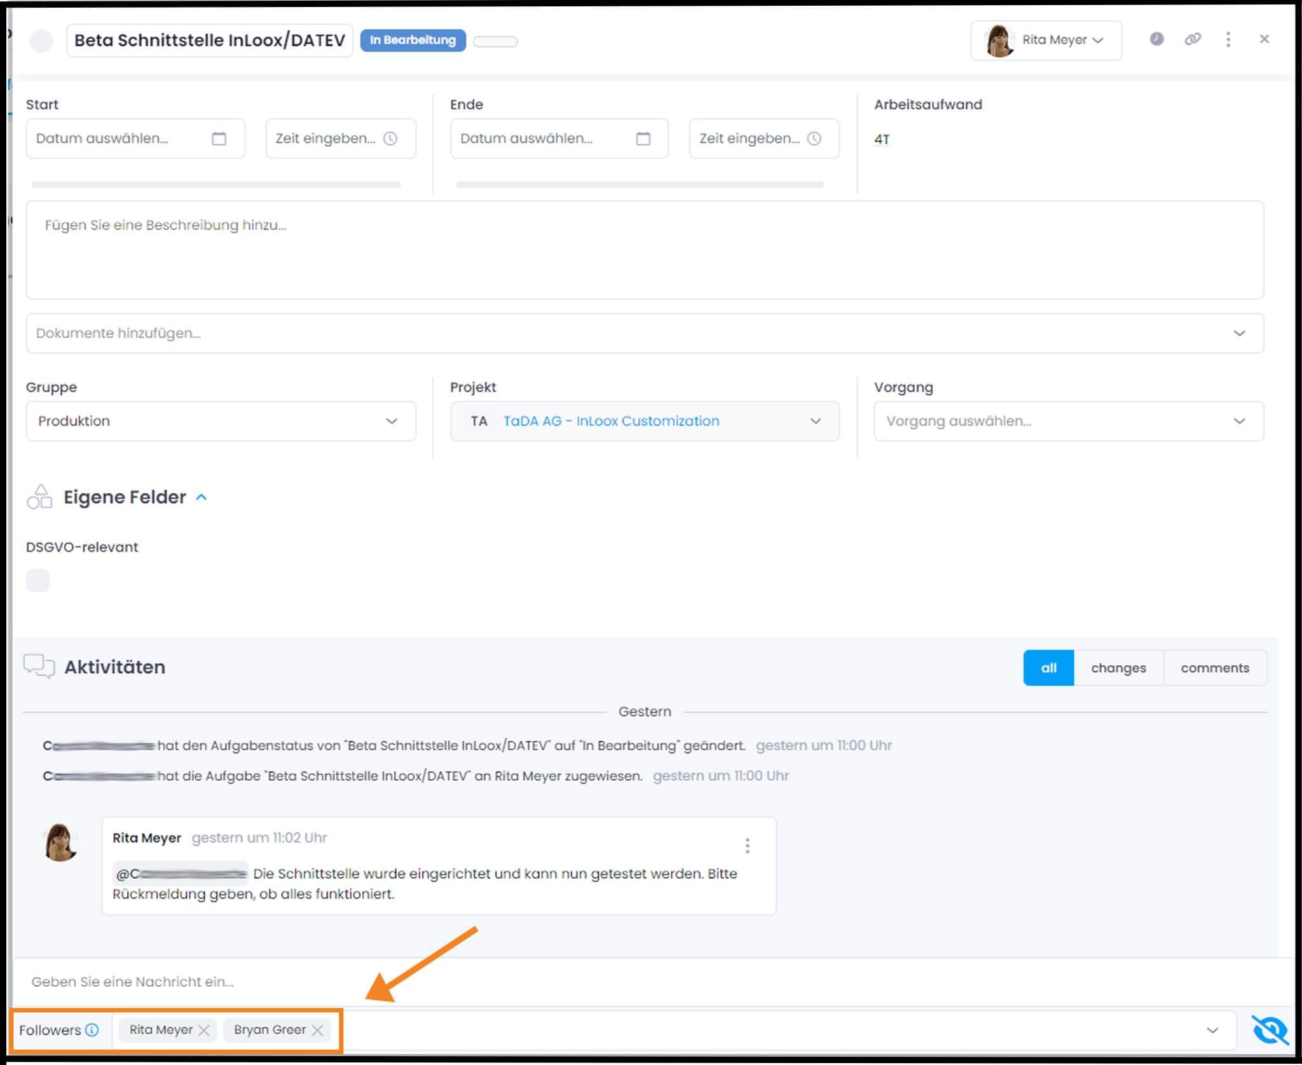
Task: Open the Rita Meyer assignee dropdown
Action: click(x=1046, y=40)
